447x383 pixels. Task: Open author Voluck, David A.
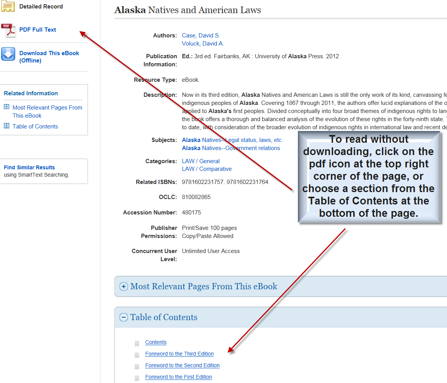[x=203, y=44]
